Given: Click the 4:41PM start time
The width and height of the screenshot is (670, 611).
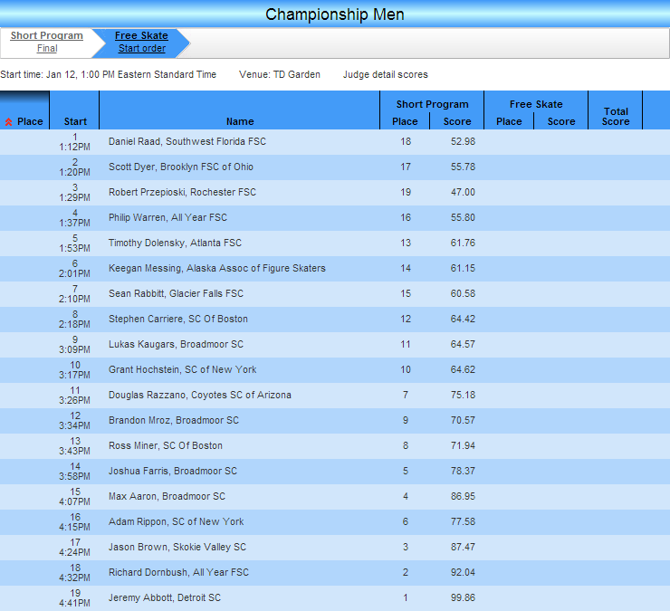Looking at the screenshot, I should click(75, 604).
